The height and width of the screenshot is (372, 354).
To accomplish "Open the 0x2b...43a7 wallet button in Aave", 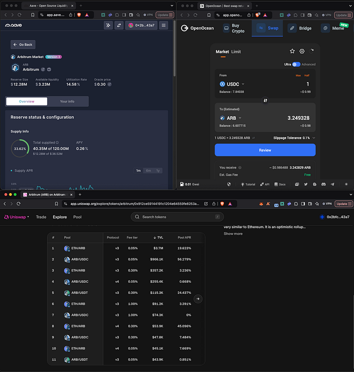I will (x=141, y=25).
